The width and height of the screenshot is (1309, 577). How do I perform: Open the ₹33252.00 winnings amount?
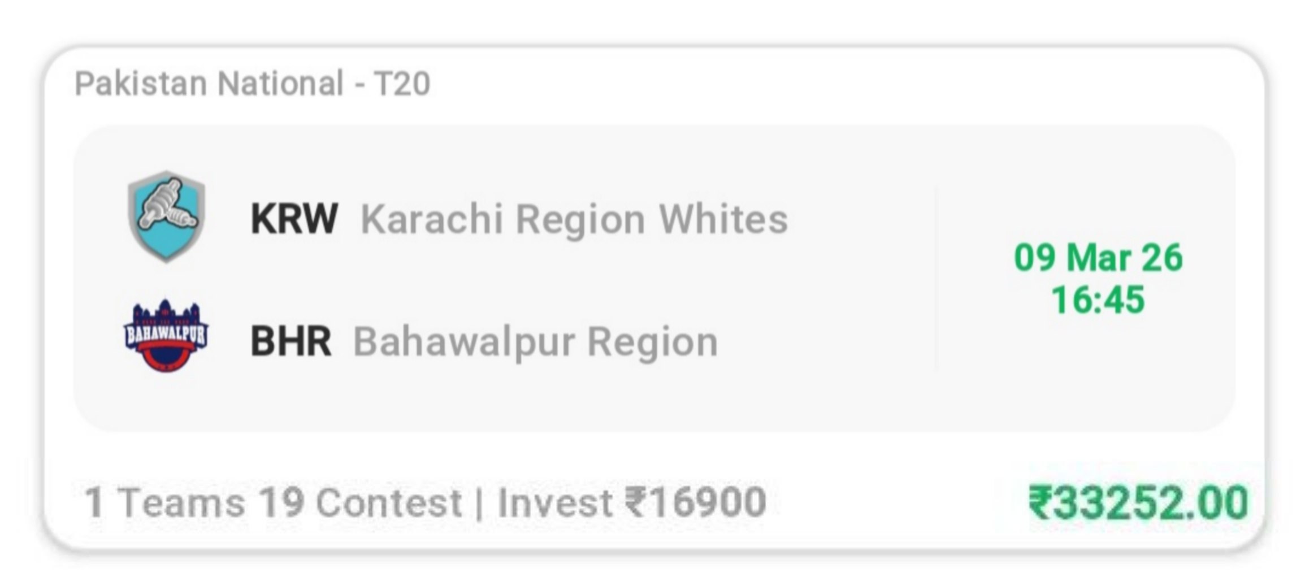point(1138,502)
